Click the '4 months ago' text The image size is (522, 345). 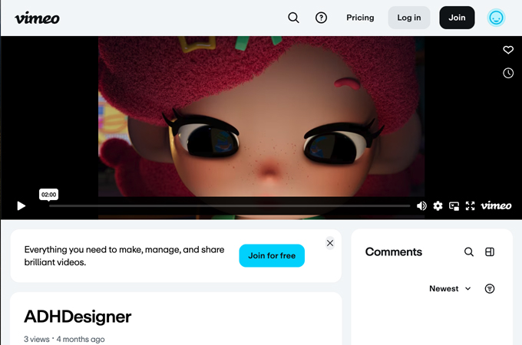[x=81, y=340]
